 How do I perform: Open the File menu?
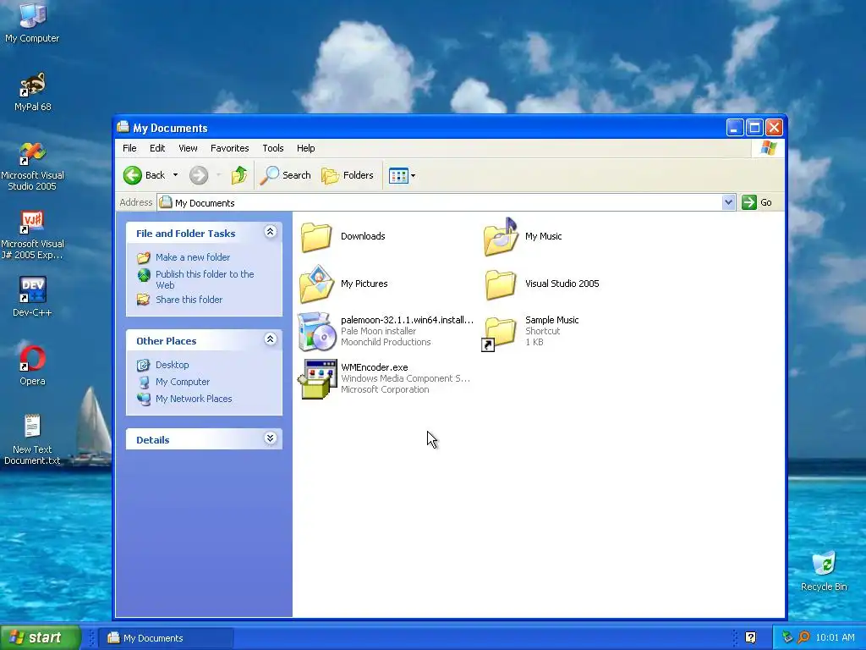(129, 148)
